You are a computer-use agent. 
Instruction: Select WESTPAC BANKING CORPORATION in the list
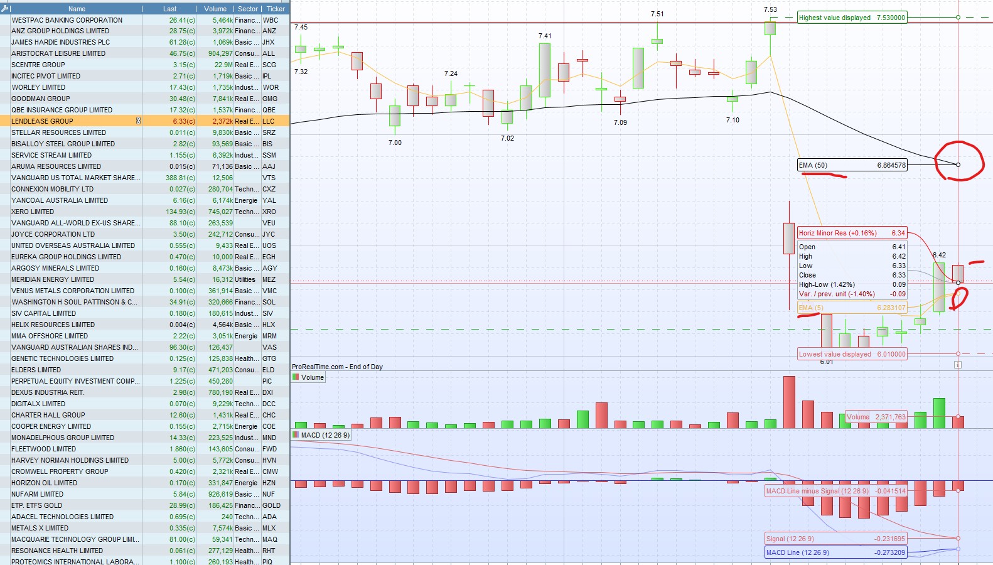coord(144,20)
